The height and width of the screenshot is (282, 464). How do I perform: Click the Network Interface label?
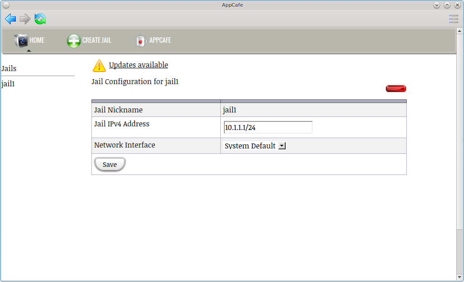pyautogui.click(x=125, y=145)
